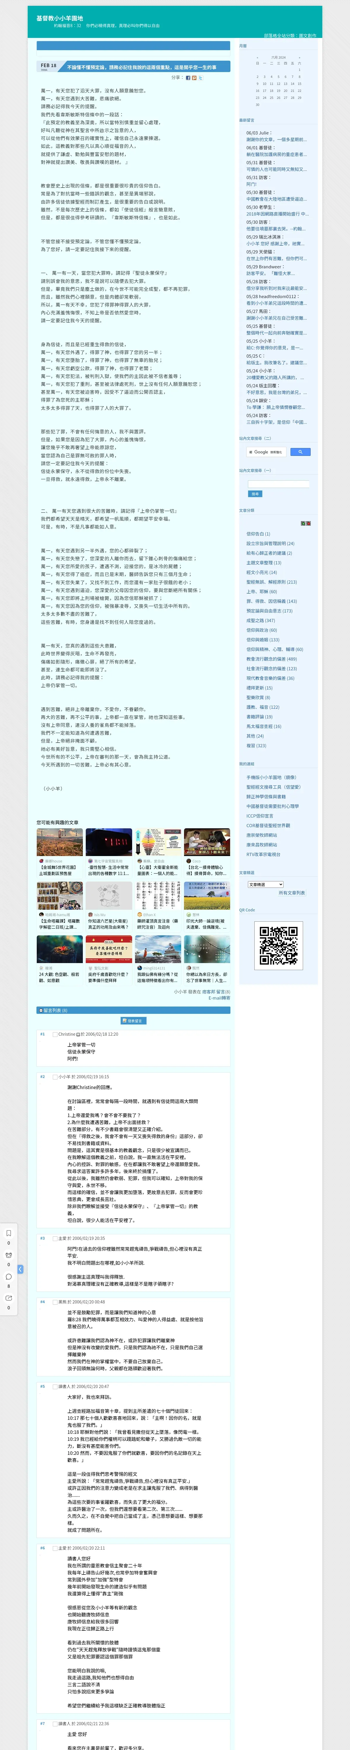Open category 教會流行觀念的偏差 (489)
Image resolution: width=350 pixels, height=1750 pixels.
click(271, 659)
